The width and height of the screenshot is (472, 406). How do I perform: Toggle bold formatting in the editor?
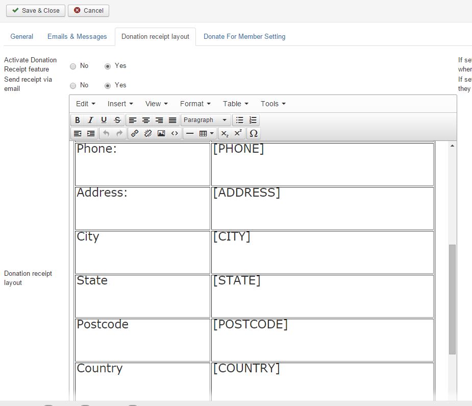78,120
